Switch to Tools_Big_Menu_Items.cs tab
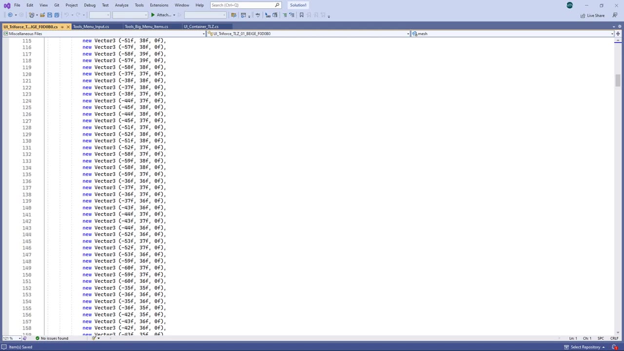Image resolution: width=624 pixels, height=351 pixels. pyautogui.click(x=146, y=27)
